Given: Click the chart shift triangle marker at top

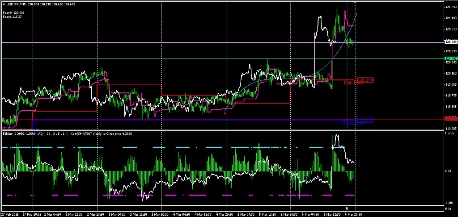Looking at the screenshot, I should [355, 3].
